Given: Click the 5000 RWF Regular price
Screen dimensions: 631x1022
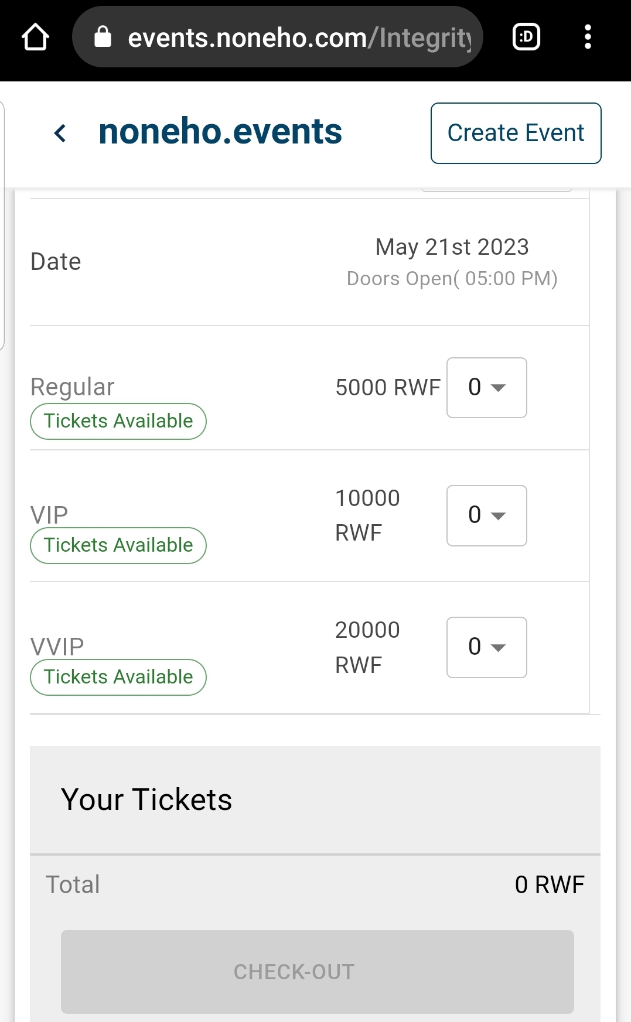Looking at the screenshot, I should [x=387, y=388].
